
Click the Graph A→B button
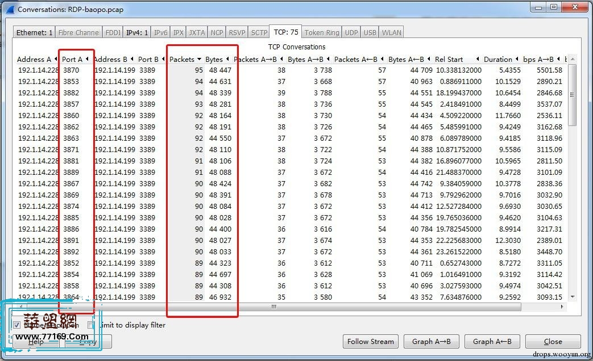[431, 341]
